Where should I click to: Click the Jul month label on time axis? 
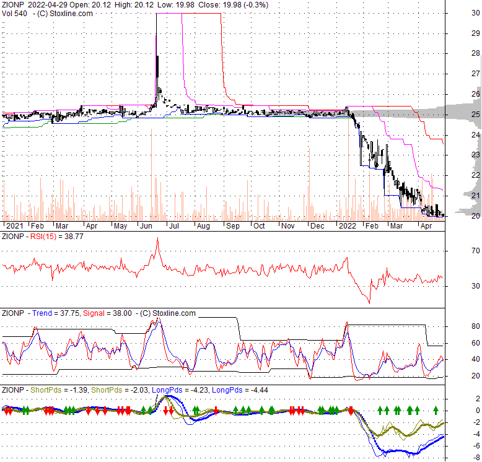(174, 226)
